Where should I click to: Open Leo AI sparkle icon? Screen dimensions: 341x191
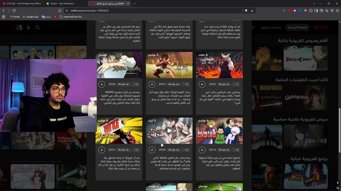point(327,11)
